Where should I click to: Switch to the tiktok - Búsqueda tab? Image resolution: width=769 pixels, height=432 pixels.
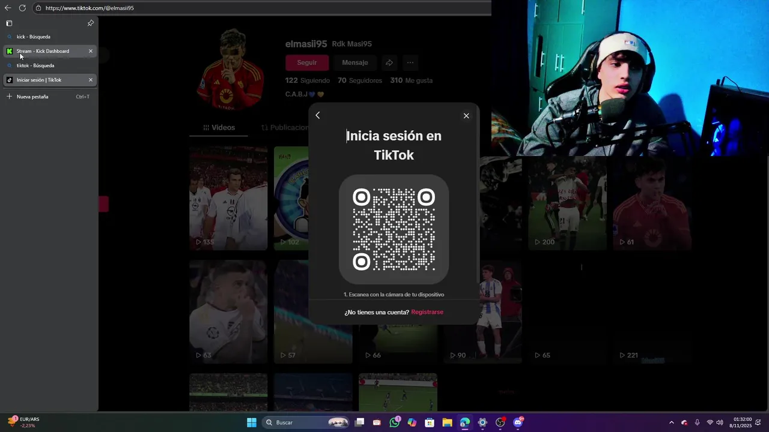[50, 65]
